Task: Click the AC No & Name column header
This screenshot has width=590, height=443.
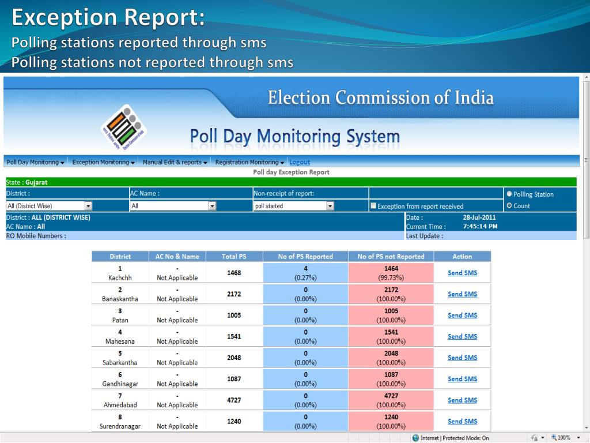Action: [x=177, y=256]
